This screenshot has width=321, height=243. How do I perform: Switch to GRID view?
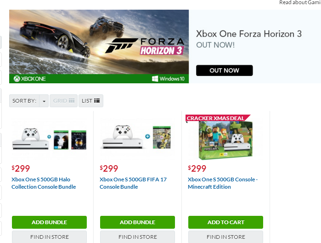[x=64, y=101]
